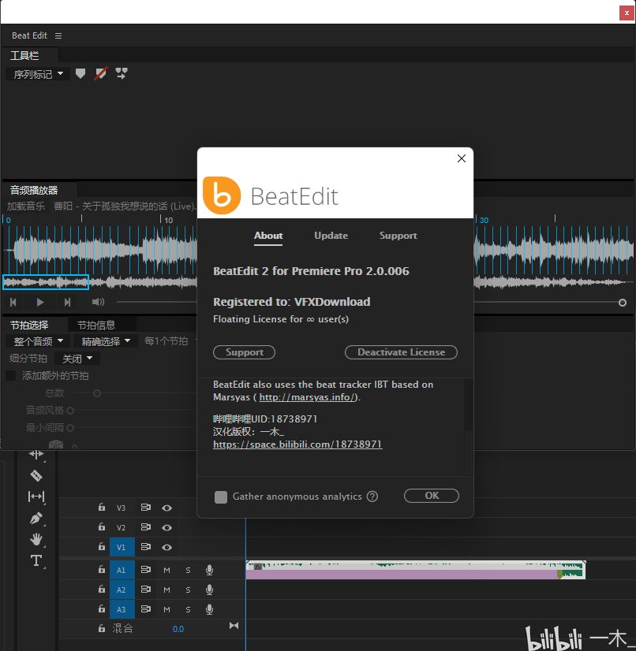Select the Razor tool in Premiere toolbar
636x651 pixels.
[x=36, y=475]
